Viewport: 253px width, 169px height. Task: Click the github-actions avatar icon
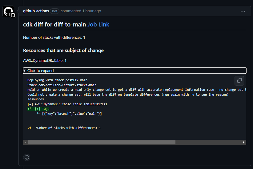9,12
